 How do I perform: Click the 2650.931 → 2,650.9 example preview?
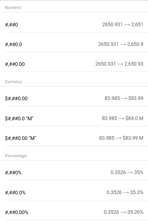121,44
